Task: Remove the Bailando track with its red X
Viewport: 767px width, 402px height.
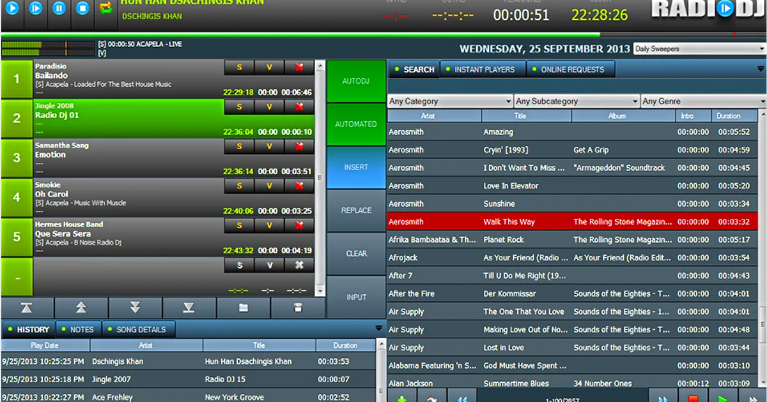Action: pyautogui.click(x=298, y=67)
